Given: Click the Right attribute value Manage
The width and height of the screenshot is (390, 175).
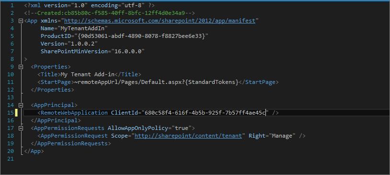Looking at the screenshot, I should [x=282, y=136].
